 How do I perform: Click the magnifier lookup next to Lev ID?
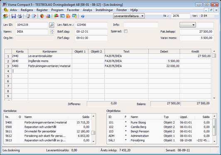tap(52, 25)
